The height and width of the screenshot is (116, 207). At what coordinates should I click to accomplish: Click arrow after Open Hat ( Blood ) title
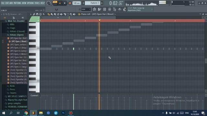115,14
